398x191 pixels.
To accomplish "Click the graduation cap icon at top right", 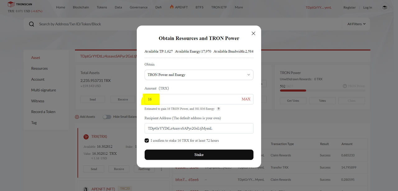I will coord(385,7).
